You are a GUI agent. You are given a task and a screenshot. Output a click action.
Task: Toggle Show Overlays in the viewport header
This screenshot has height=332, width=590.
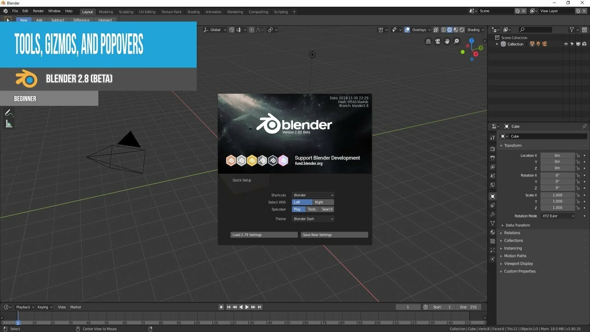tap(407, 30)
